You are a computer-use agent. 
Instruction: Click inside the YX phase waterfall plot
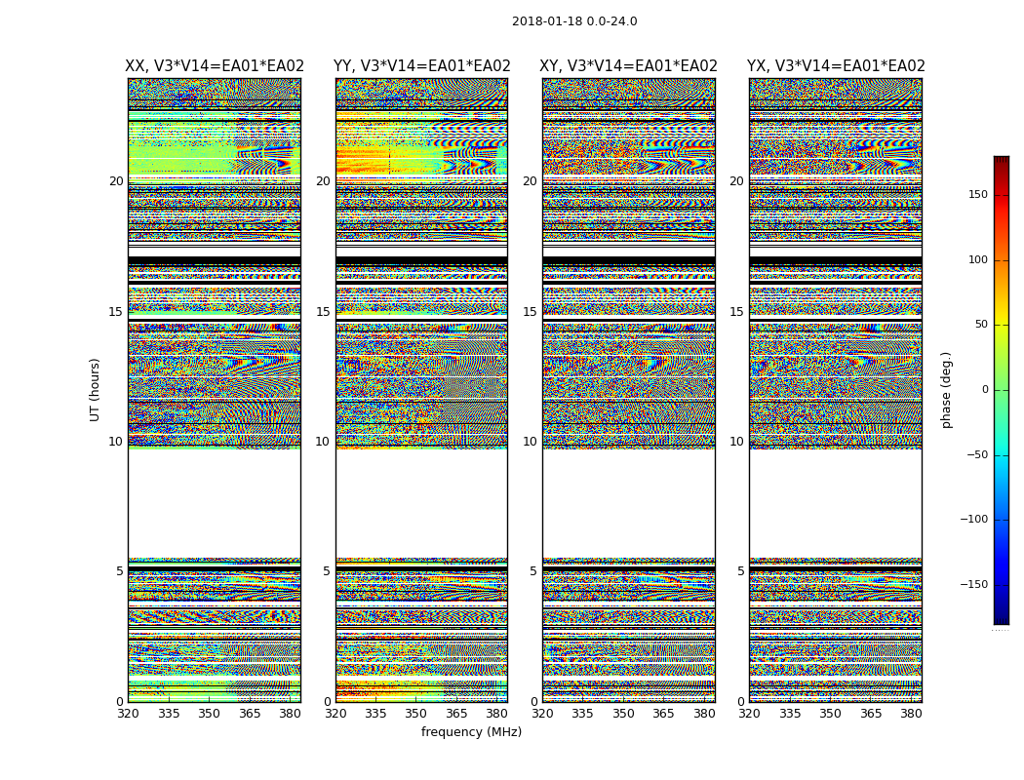pos(836,390)
